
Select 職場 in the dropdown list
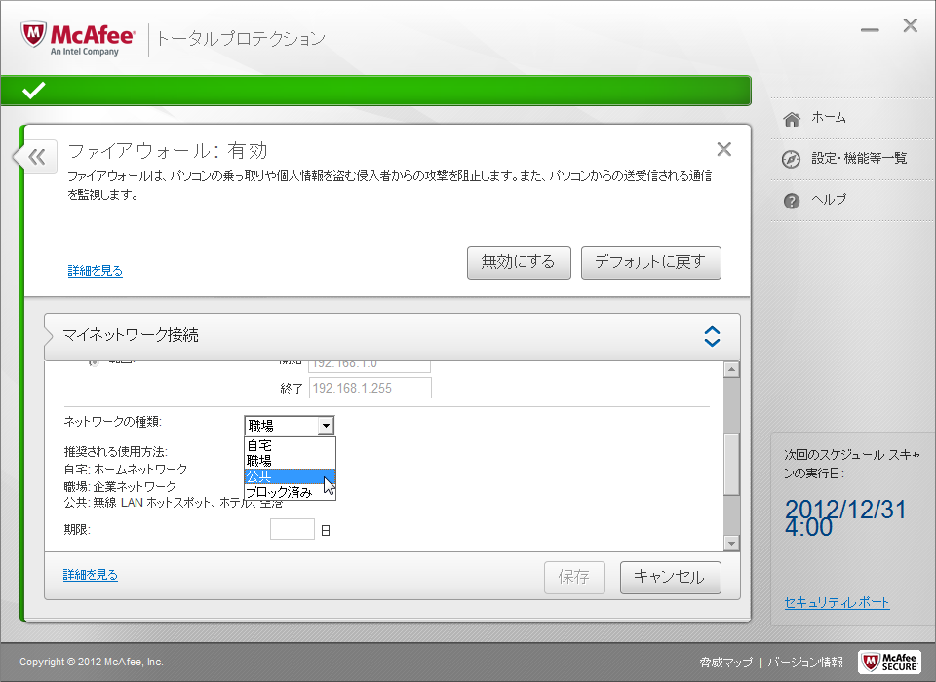click(x=291, y=461)
